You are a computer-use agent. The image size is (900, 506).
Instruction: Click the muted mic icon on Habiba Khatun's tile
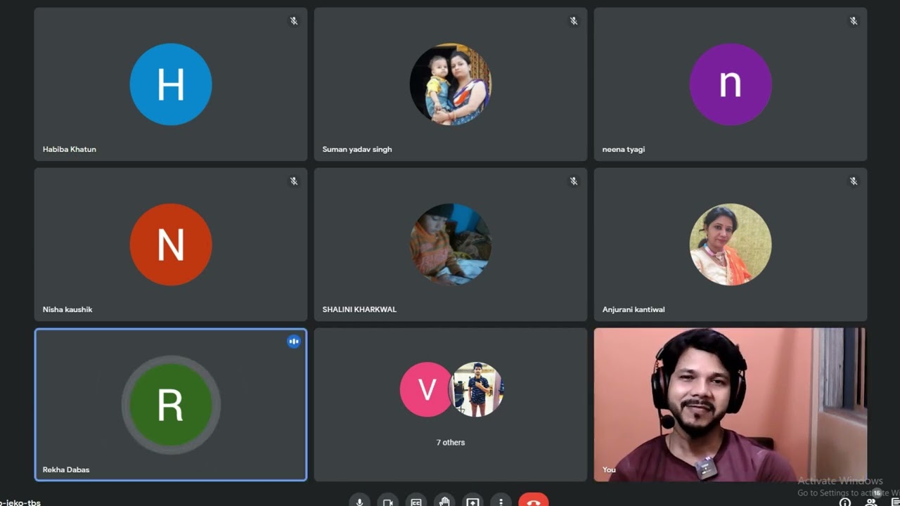294,21
